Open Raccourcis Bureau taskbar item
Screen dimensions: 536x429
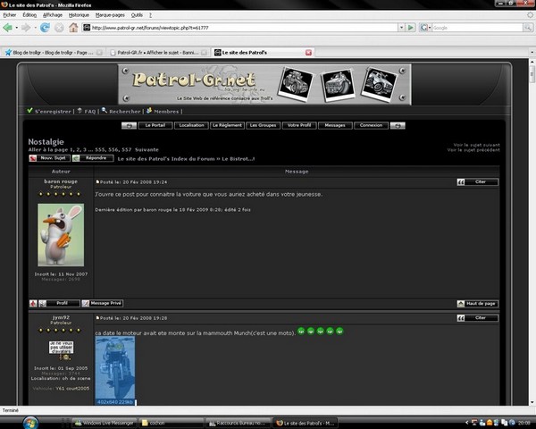coord(239,423)
